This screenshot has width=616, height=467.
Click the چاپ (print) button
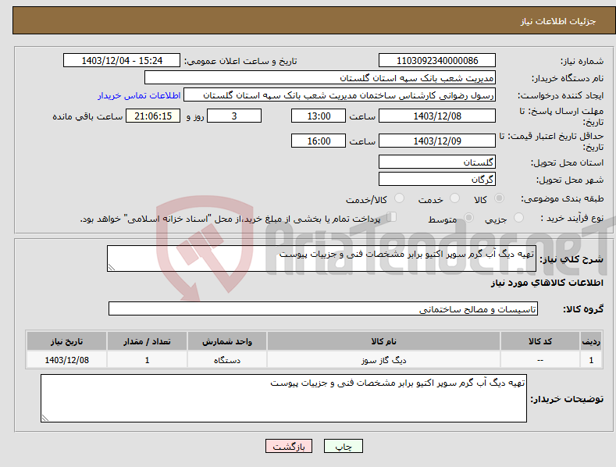tap(343, 446)
